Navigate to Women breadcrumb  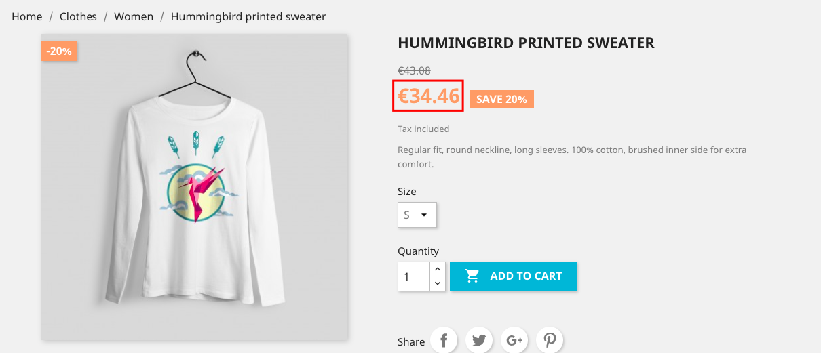pyautogui.click(x=134, y=16)
